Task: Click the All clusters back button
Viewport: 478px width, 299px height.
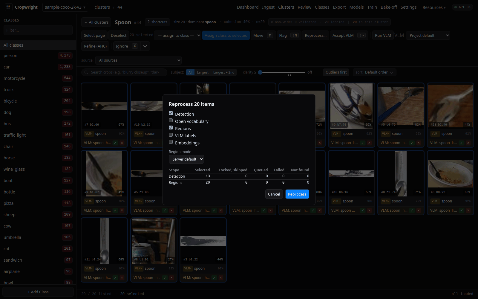Action: click(x=96, y=22)
